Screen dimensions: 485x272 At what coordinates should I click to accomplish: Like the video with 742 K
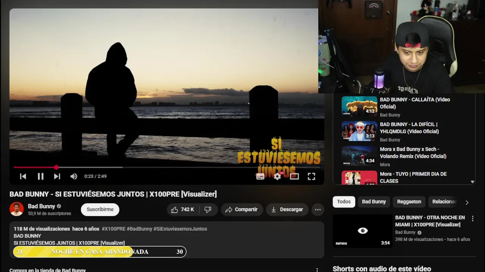(x=183, y=210)
